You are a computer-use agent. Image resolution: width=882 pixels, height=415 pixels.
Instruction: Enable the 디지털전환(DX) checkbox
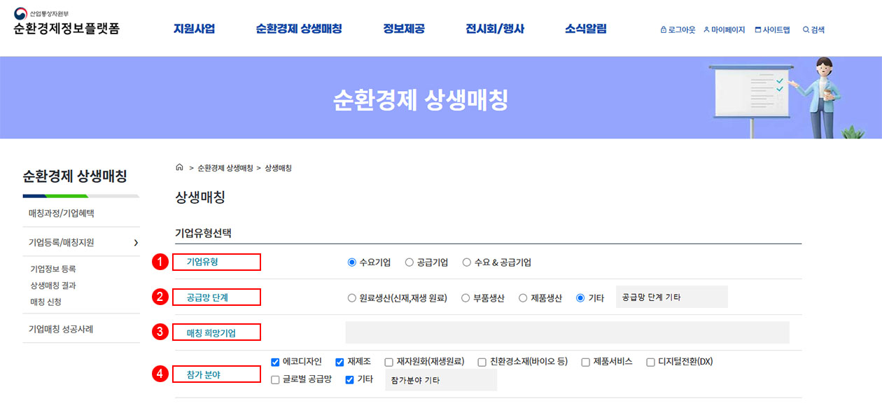click(650, 362)
